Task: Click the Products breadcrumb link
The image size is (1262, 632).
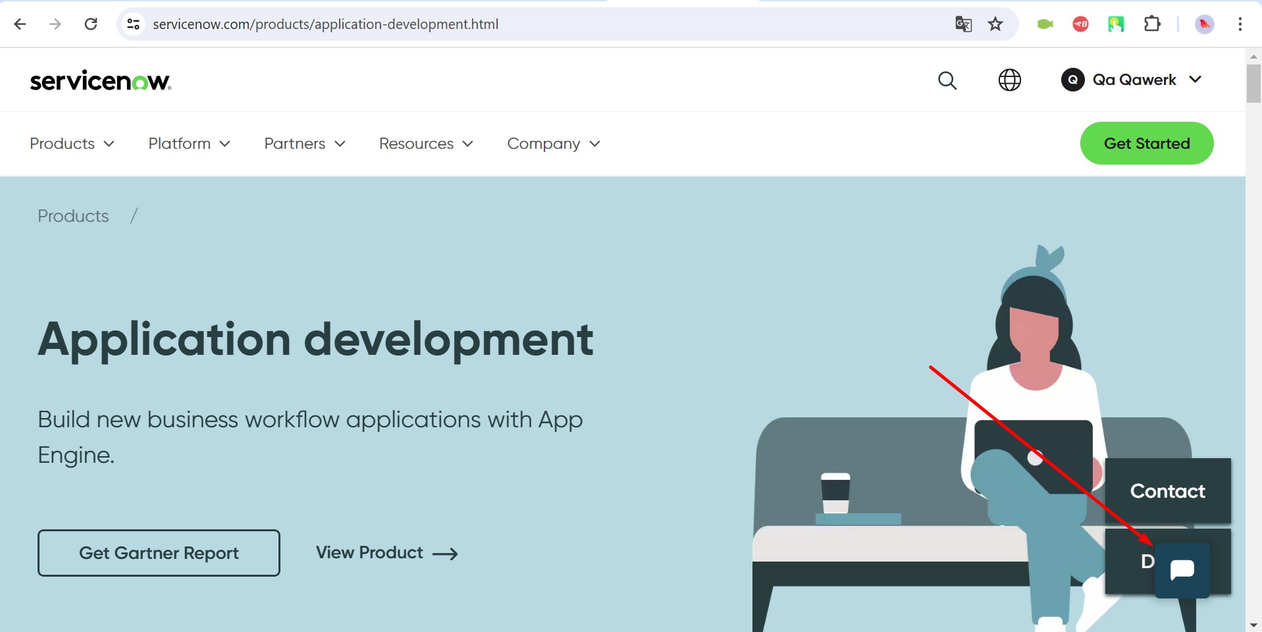Action: click(x=73, y=216)
